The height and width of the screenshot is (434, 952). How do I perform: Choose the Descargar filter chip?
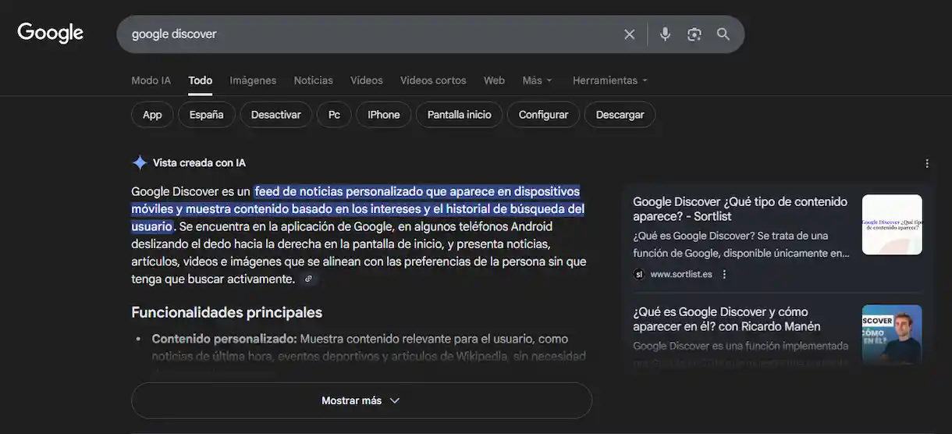(x=620, y=115)
